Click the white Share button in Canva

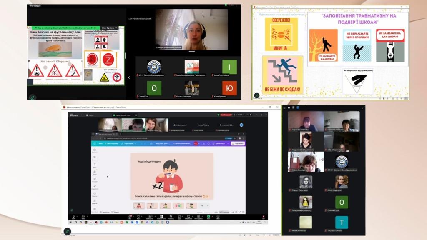click(238, 143)
